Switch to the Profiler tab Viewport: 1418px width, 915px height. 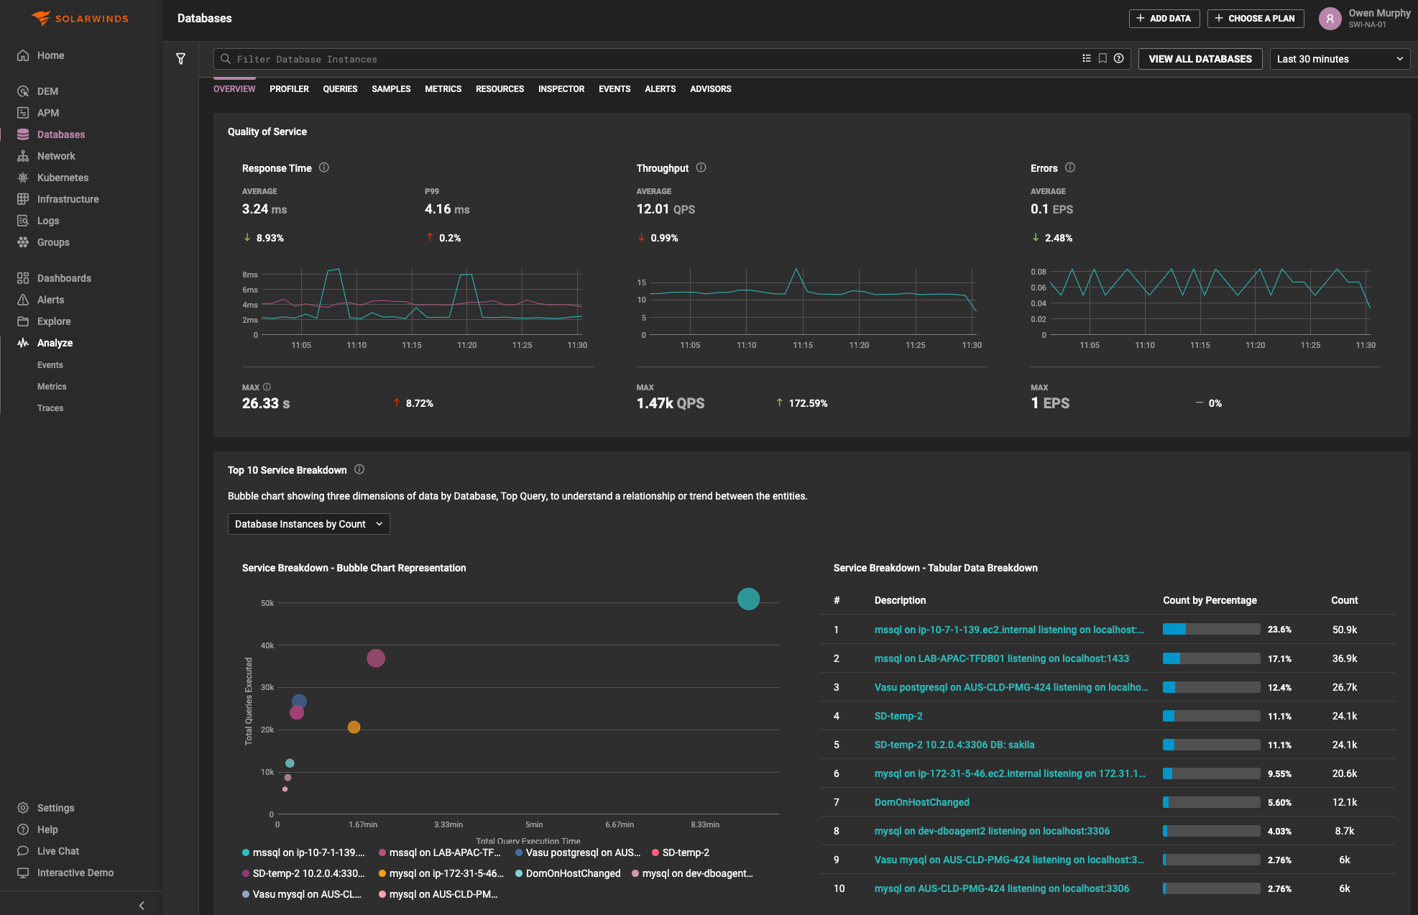pos(289,89)
